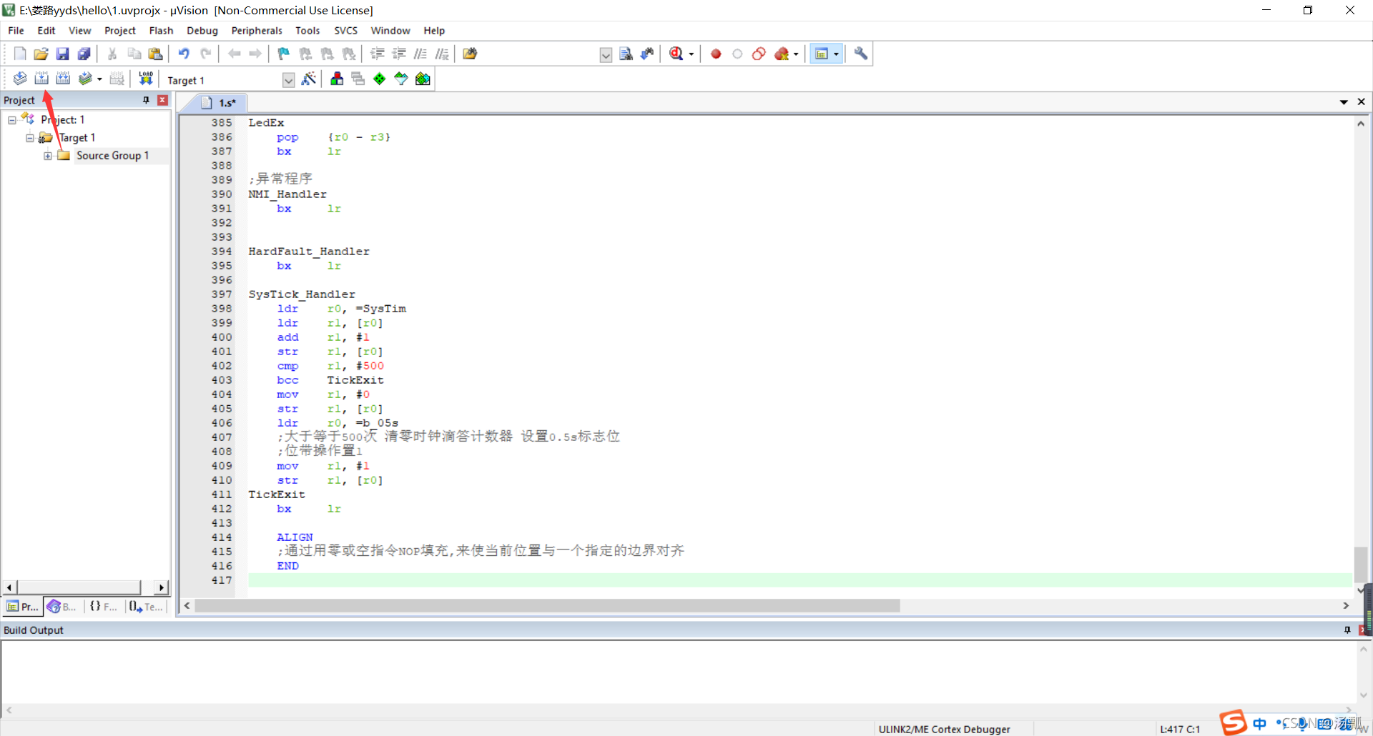Screen dimensions: 1373x736
Task: Expand the Source Group 1 node
Action: (x=47, y=156)
